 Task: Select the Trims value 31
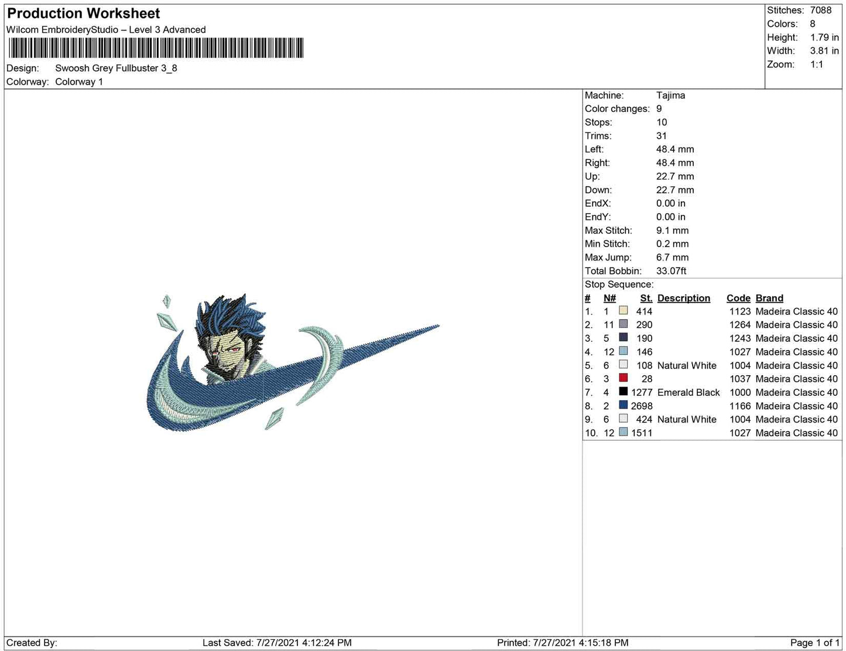pyautogui.click(x=662, y=136)
